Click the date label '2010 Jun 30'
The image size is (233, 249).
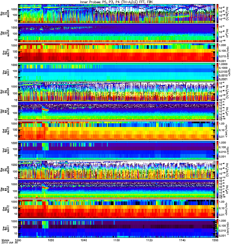pyautogui.click(x=10, y=243)
